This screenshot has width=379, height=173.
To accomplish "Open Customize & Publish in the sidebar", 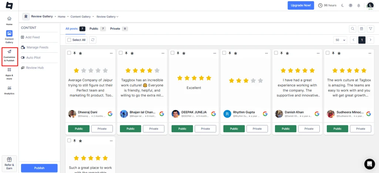I will tap(9, 56).
